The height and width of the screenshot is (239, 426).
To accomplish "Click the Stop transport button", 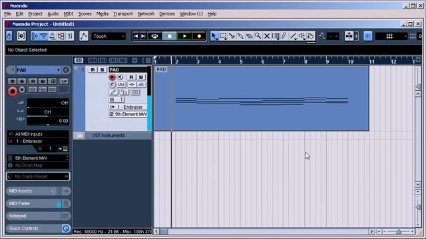I will [170, 36].
